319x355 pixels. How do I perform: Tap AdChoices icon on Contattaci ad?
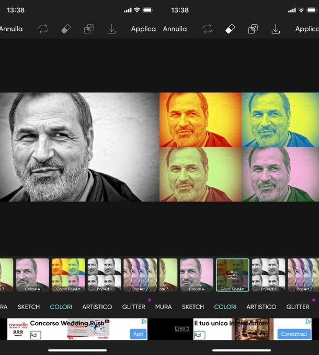tap(309, 322)
